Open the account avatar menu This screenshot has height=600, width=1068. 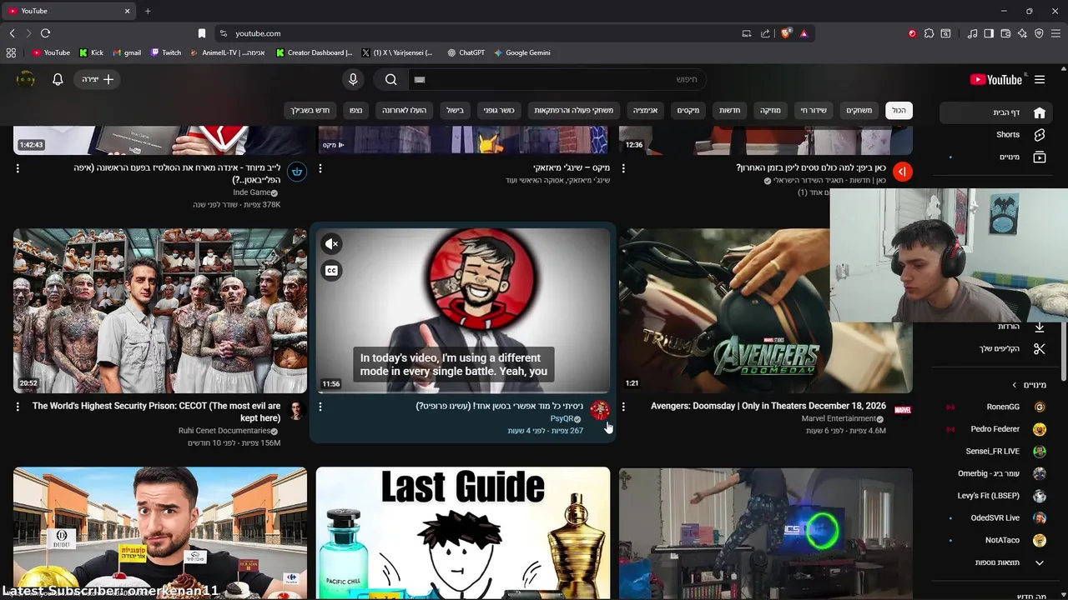(x=26, y=79)
